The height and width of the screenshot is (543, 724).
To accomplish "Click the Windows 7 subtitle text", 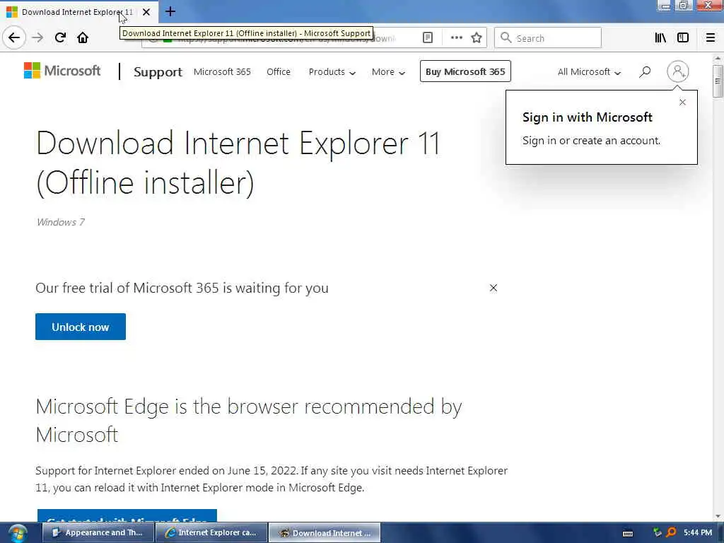I will tap(61, 222).
